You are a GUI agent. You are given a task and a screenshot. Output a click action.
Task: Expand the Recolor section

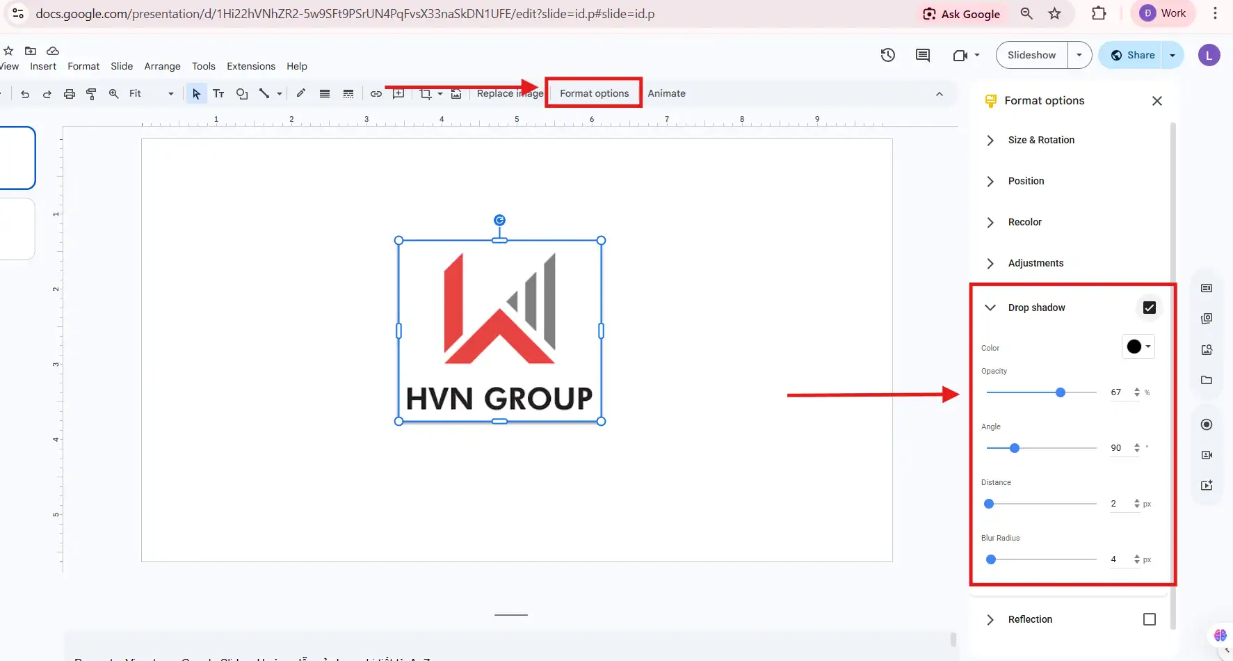pyautogui.click(x=1024, y=222)
